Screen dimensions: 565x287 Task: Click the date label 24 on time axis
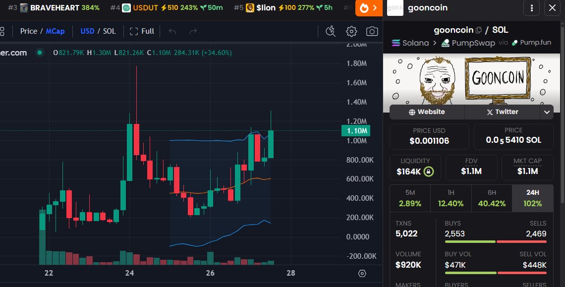[x=129, y=273]
